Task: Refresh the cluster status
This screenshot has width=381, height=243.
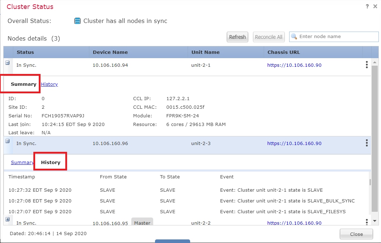Action: point(237,37)
